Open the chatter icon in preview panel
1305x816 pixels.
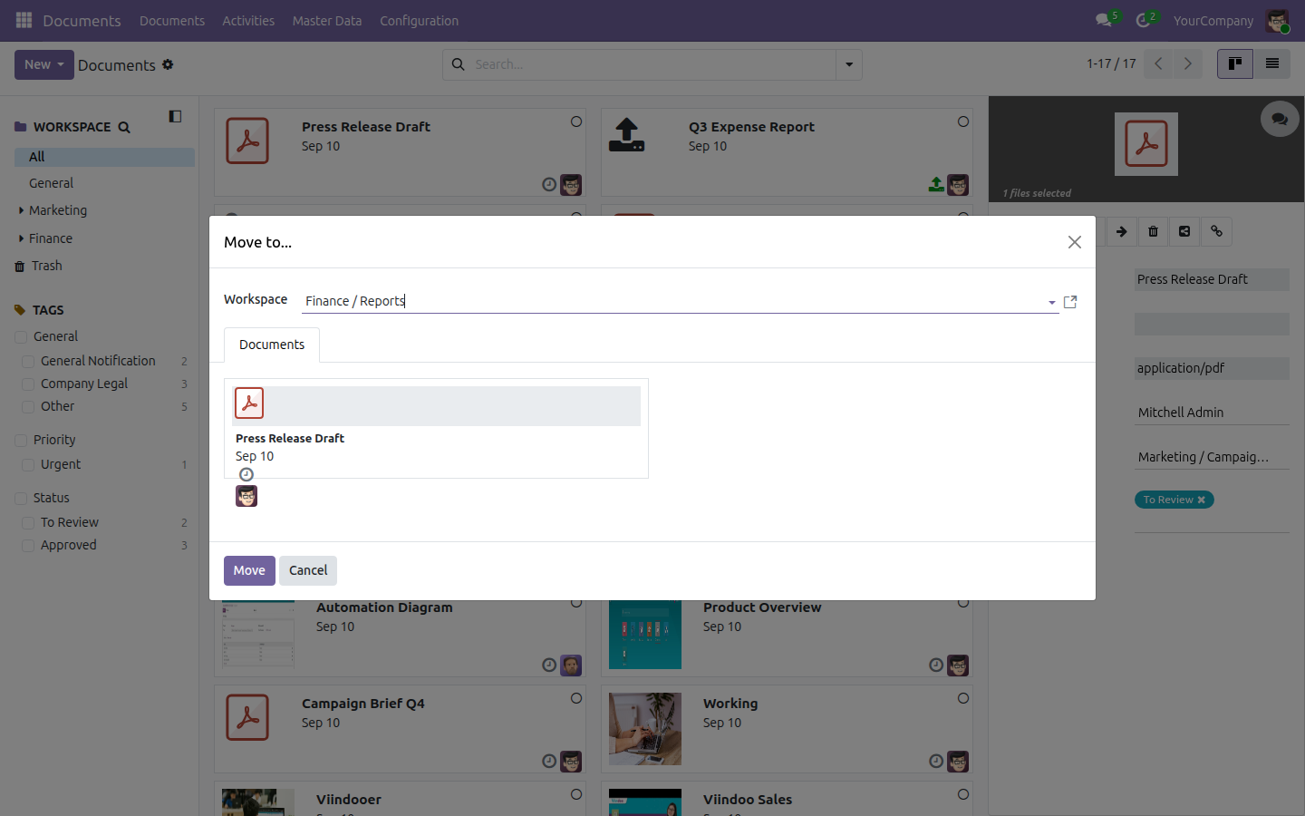pyautogui.click(x=1280, y=119)
